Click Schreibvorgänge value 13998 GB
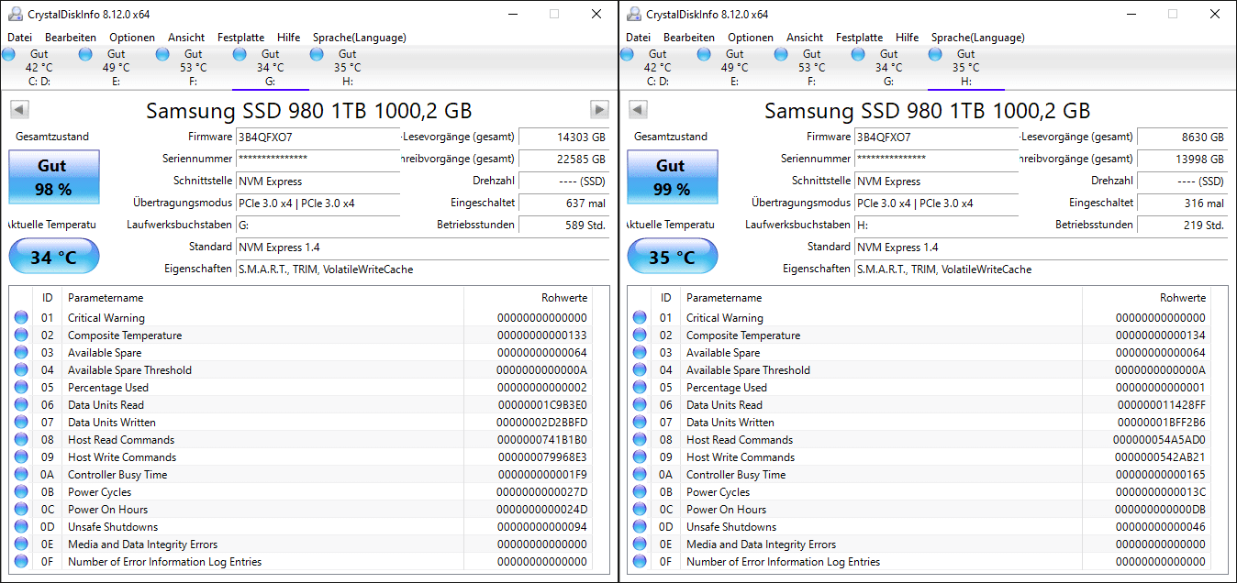The height and width of the screenshot is (583, 1237). [1182, 159]
